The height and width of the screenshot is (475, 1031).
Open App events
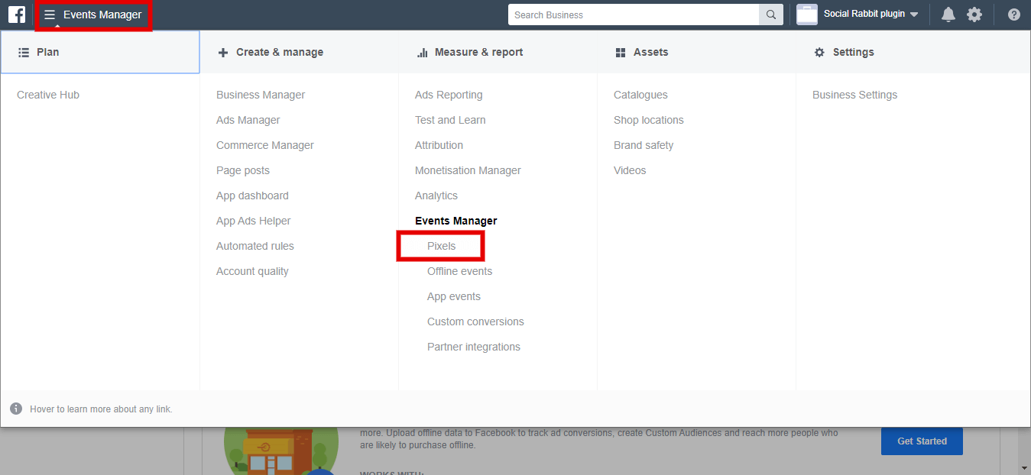454,296
